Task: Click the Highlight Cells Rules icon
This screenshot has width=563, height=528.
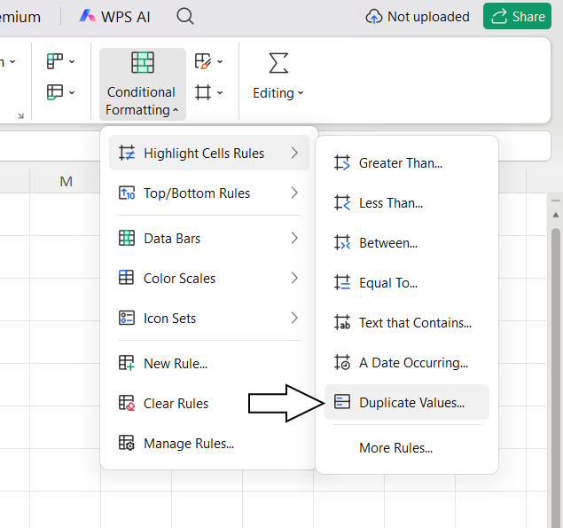Action: 127,153
